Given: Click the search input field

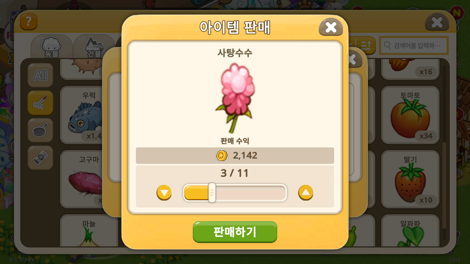Looking at the screenshot, I should (414, 45).
